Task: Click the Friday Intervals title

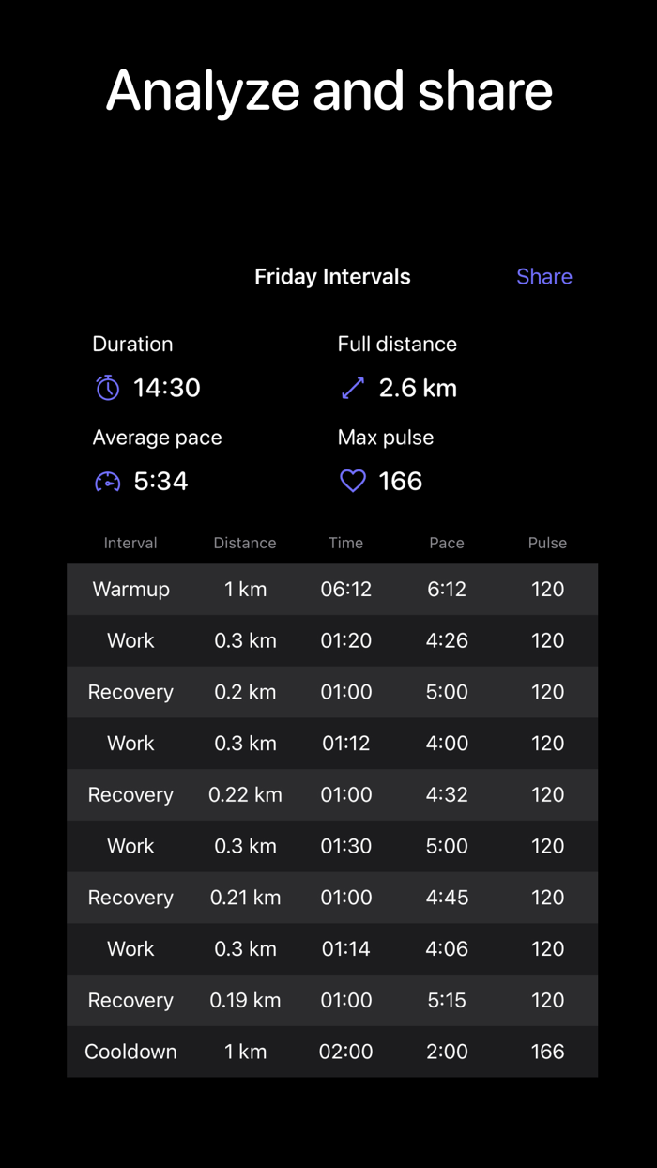Action: 332,276
